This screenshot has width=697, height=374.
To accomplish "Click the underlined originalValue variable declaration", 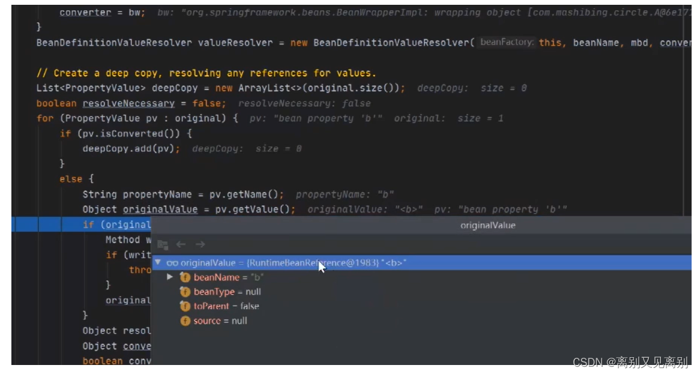I will [160, 209].
